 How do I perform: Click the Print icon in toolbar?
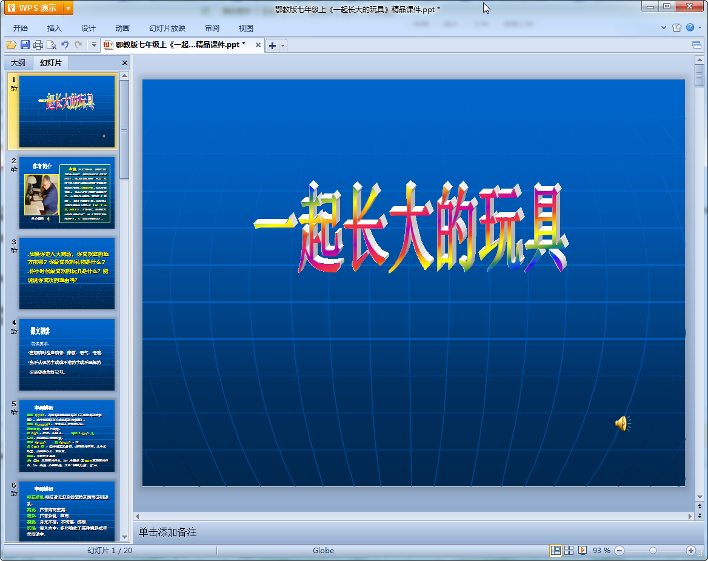coord(38,45)
